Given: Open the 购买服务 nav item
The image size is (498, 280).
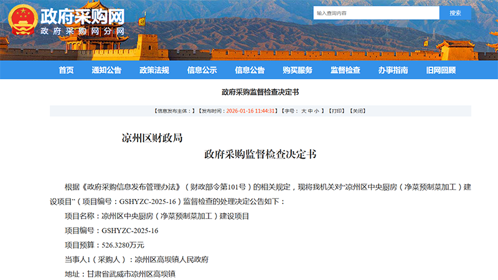Looking at the screenshot, I should tap(298, 70).
